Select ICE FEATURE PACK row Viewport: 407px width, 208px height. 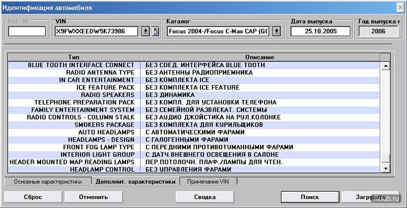(x=195, y=87)
